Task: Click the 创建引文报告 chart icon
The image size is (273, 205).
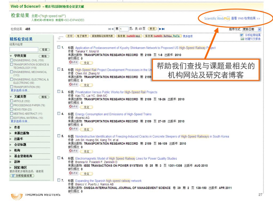Action: click(242, 39)
